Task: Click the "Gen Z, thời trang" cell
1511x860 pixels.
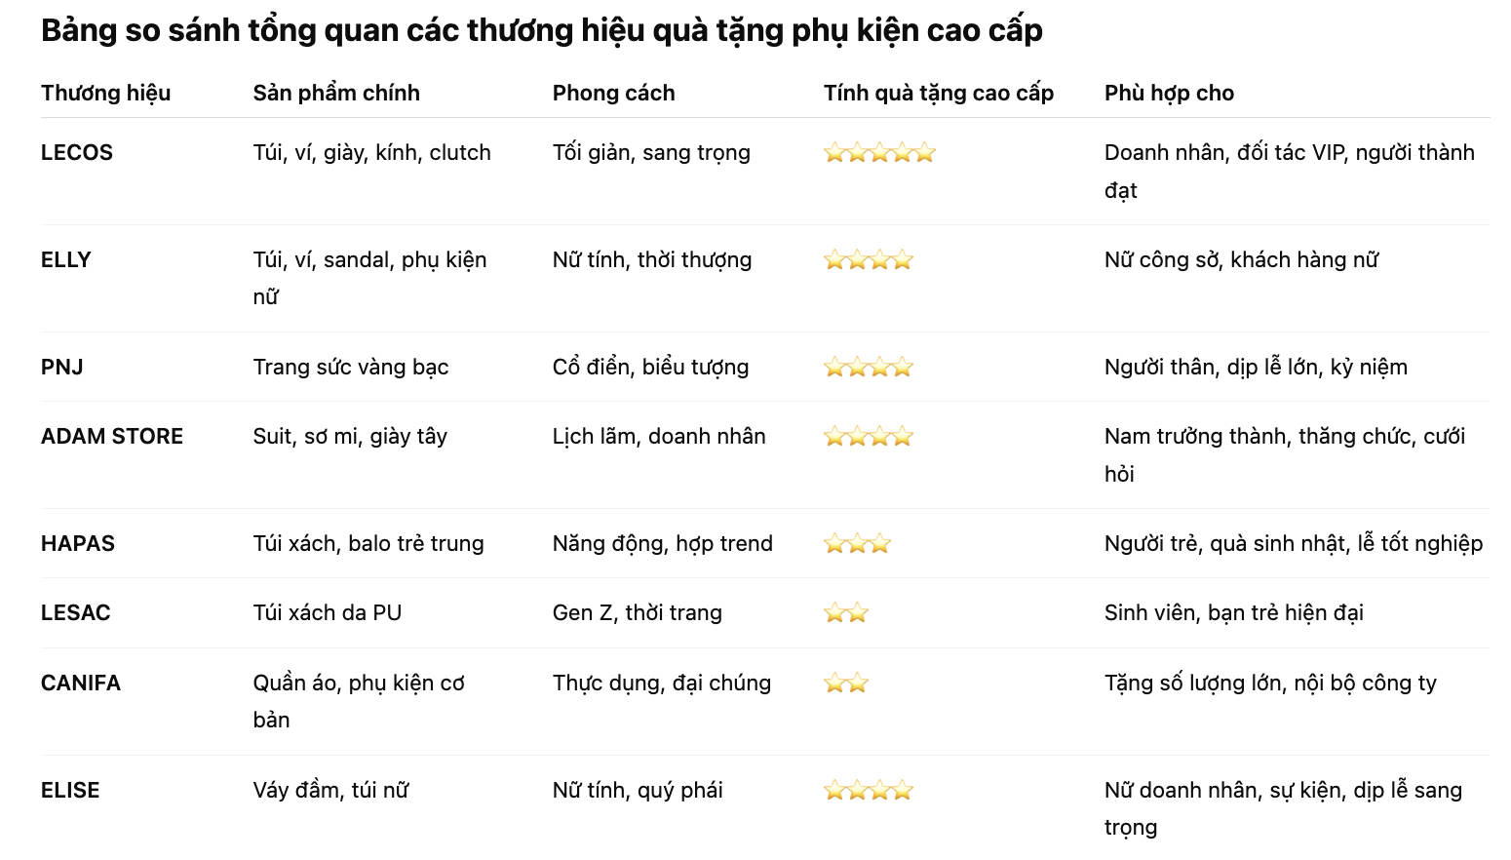Action: point(637,613)
